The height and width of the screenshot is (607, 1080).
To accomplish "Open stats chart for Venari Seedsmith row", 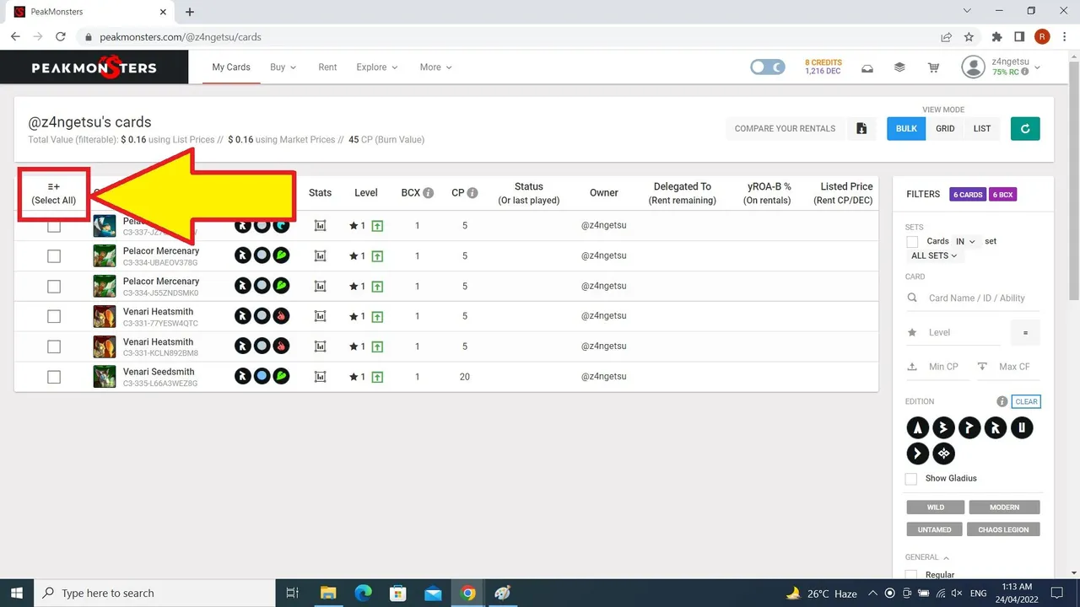I will [320, 377].
